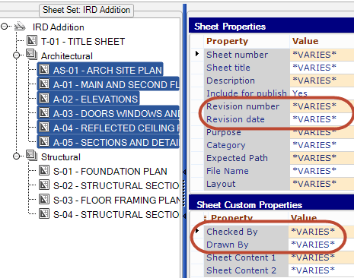Edit the Checked By value field
Viewport: 354px width, 278px height.
pyautogui.click(x=321, y=232)
